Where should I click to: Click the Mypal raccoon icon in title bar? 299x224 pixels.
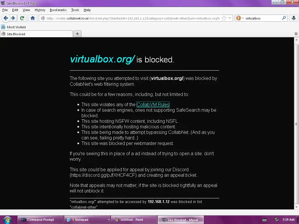pyautogui.click(x=3, y=3)
